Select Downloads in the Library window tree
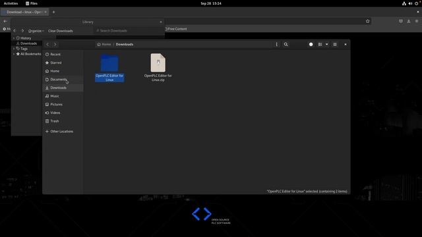The width and height of the screenshot is (422, 237). tap(28, 43)
